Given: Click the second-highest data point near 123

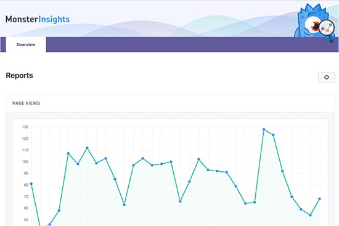Looking at the screenshot, I should tap(273, 135).
